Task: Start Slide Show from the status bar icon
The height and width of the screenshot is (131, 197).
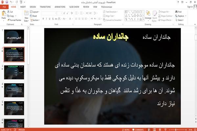Action: (165, 130)
